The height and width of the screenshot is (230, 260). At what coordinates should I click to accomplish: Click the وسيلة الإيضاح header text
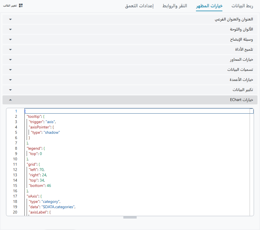pos(241,39)
